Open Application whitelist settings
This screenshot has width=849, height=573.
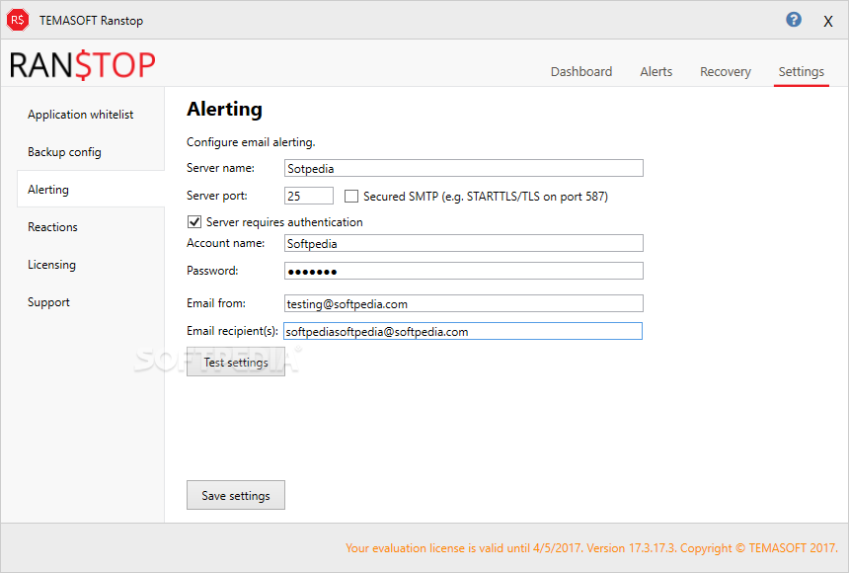pyautogui.click(x=80, y=115)
